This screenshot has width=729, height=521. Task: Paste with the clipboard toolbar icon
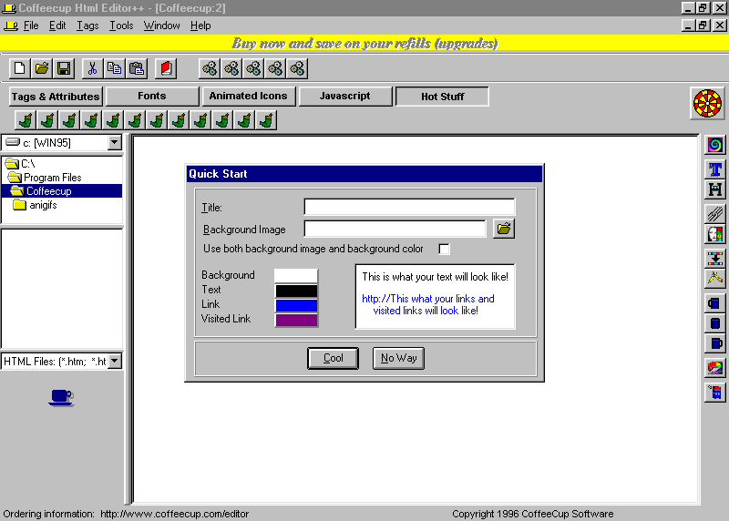coord(137,68)
